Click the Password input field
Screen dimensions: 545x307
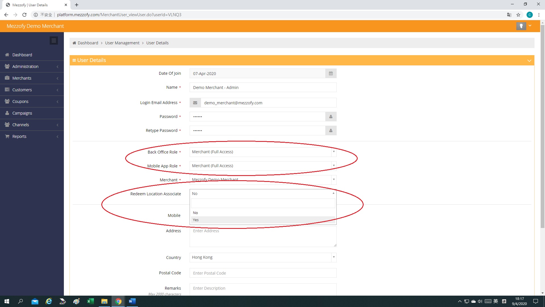click(257, 117)
